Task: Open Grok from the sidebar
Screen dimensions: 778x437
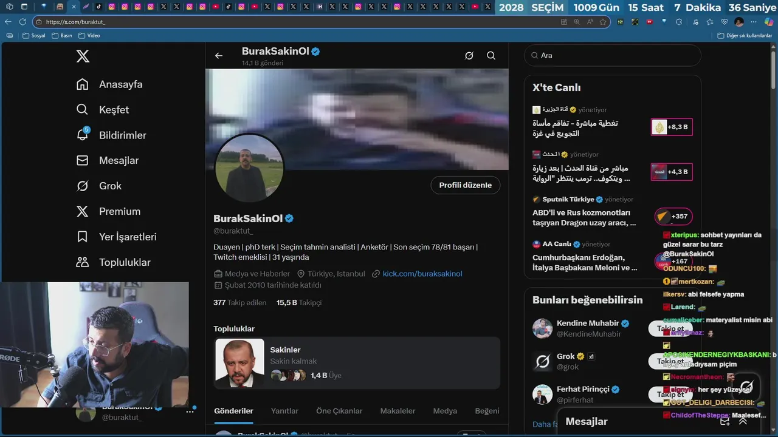Action: tap(99, 186)
